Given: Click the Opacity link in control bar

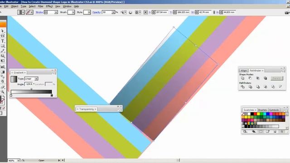Looking at the screenshot, I should [x=97, y=12].
